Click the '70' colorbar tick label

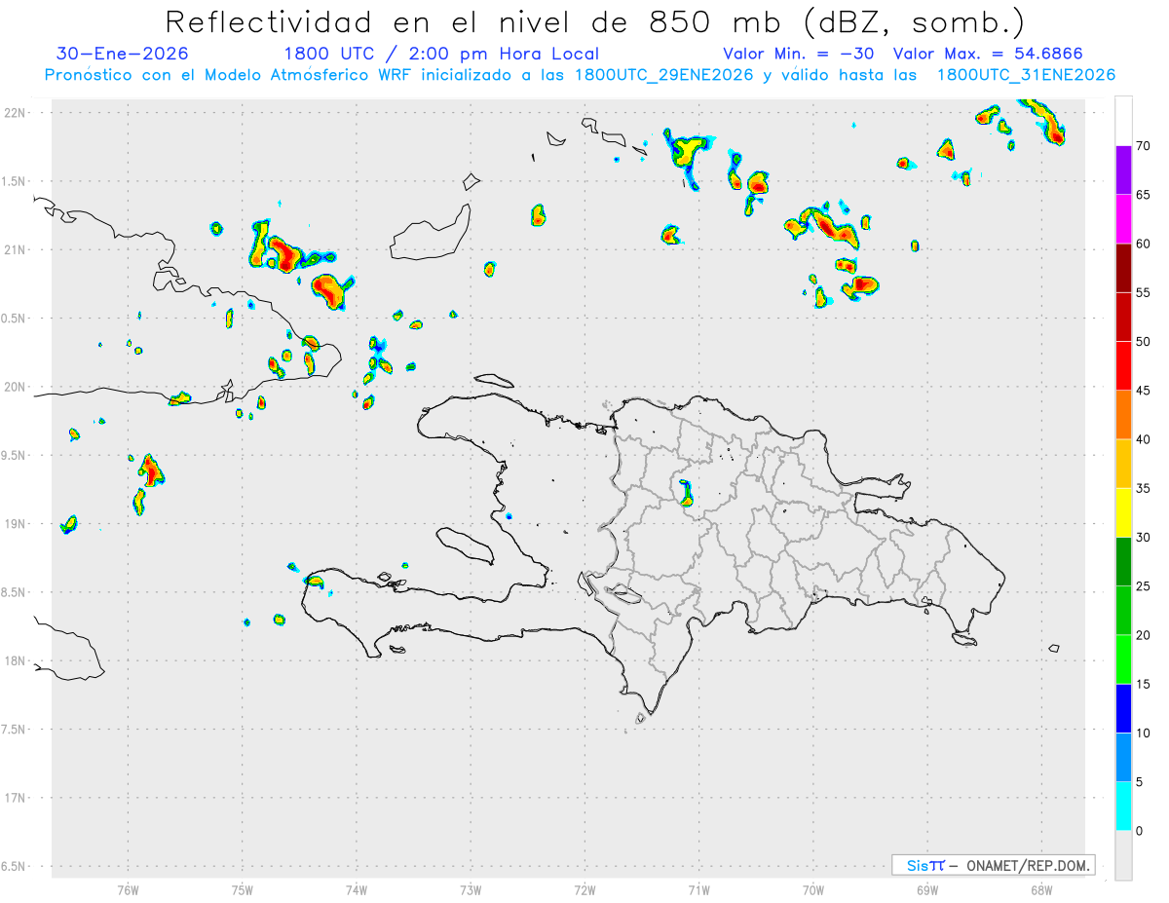pos(1144,146)
